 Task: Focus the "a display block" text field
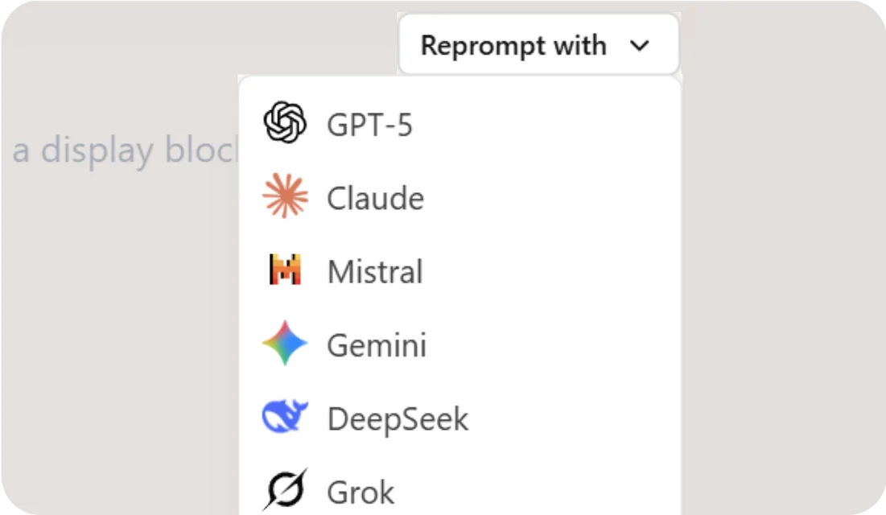pyautogui.click(x=121, y=150)
